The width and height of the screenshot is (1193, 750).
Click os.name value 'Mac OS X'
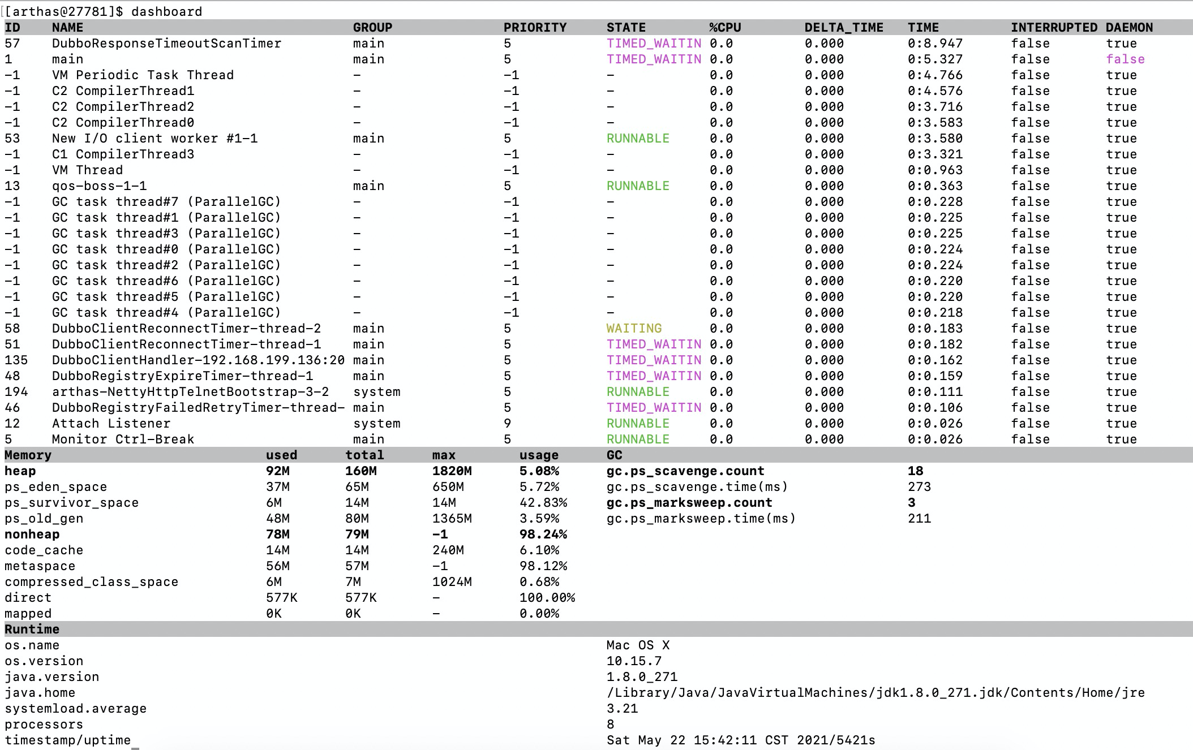pos(638,645)
